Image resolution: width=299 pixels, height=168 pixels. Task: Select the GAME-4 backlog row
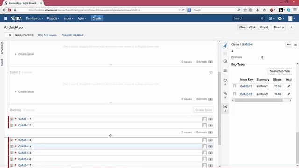[111, 146]
